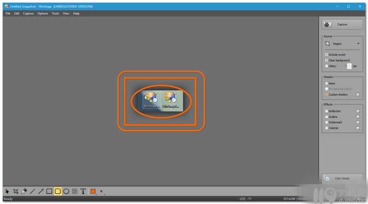This screenshot has width=368, height=204.
Task: Open Outline effect settings
Action: click(358, 117)
